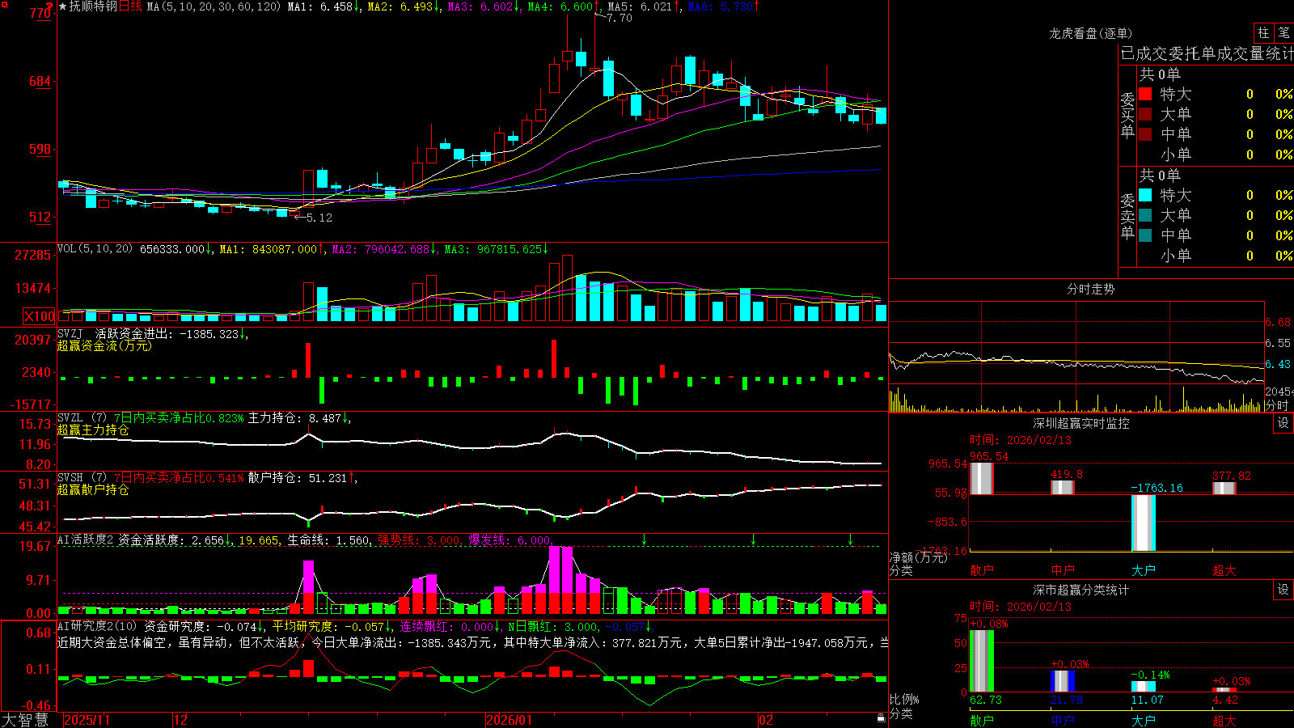Click the 比例% axis label
Image resolution: width=1294 pixels, height=728 pixels.
904,699
